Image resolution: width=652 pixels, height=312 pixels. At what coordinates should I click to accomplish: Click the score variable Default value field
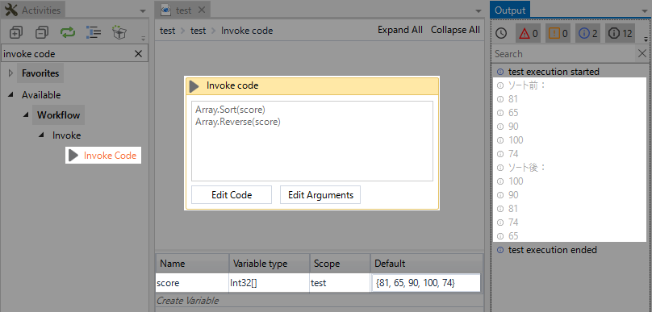pyautogui.click(x=426, y=283)
